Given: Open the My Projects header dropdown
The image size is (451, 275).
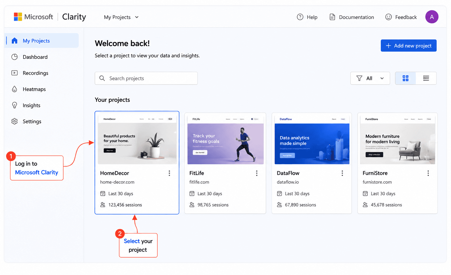Looking at the screenshot, I should pyautogui.click(x=121, y=17).
